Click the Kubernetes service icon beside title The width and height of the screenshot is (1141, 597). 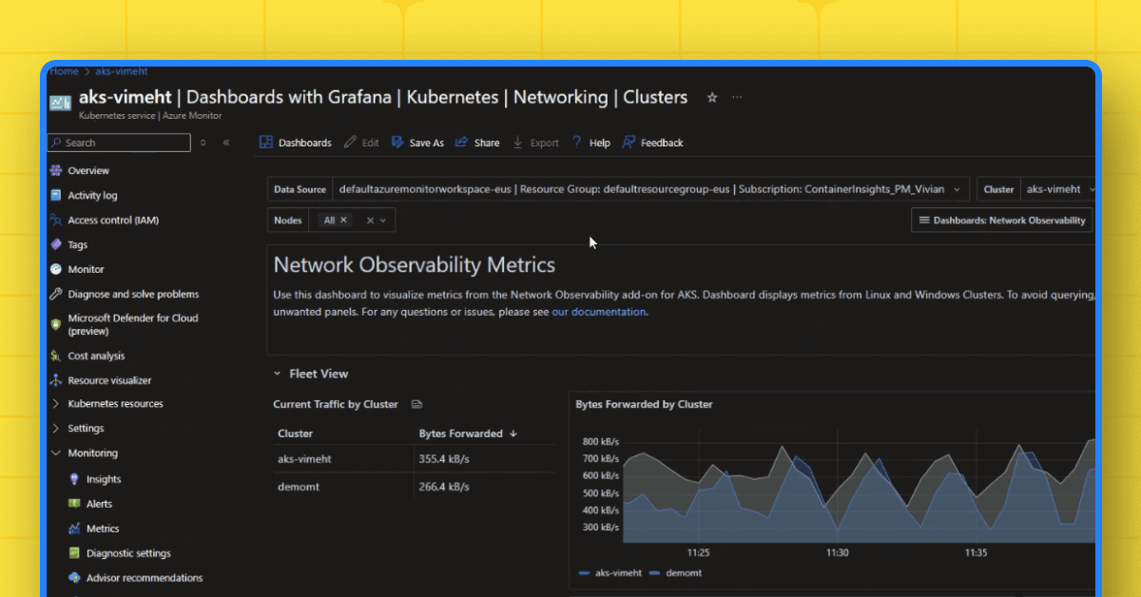(x=60, y=103)
